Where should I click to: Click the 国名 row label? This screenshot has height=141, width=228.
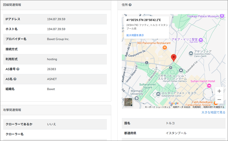pos(127,123)
